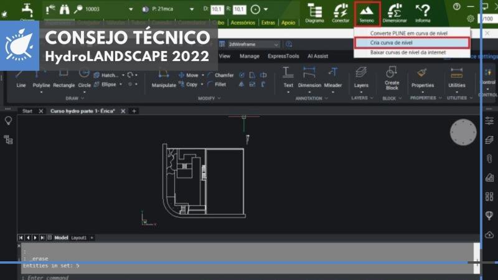This screenshot has height=280, width=498.
Task: Choose Converte PLINE em curva de nível
Action: point(412,33)
